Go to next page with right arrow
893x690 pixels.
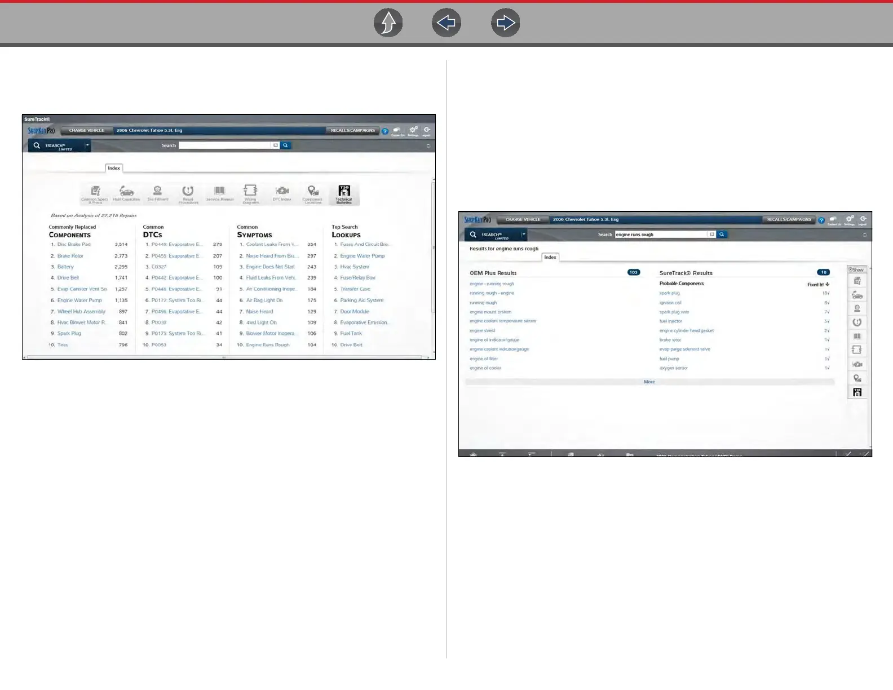pos(505,23)
